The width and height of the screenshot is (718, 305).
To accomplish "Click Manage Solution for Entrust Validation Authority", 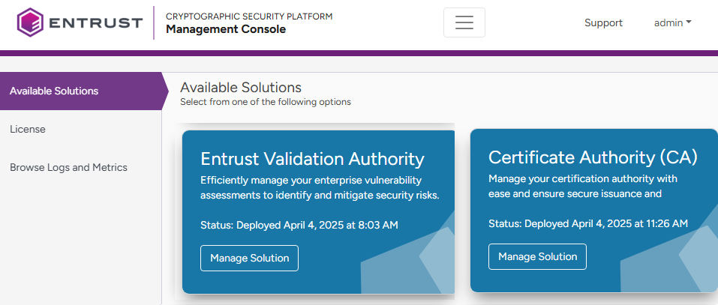I will pyautogui.click(x=249, y=258).
